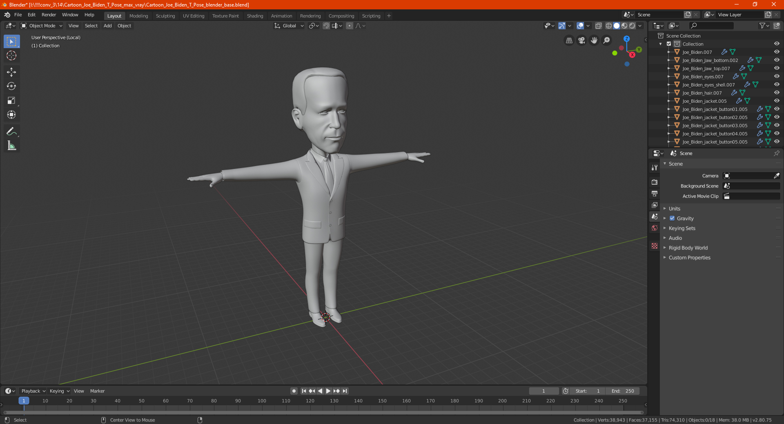Open the Tool properties tab

tap(655, 168)
